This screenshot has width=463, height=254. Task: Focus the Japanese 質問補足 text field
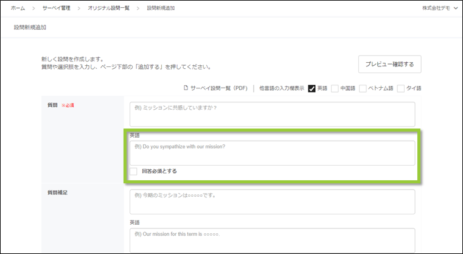coord(272,202)
